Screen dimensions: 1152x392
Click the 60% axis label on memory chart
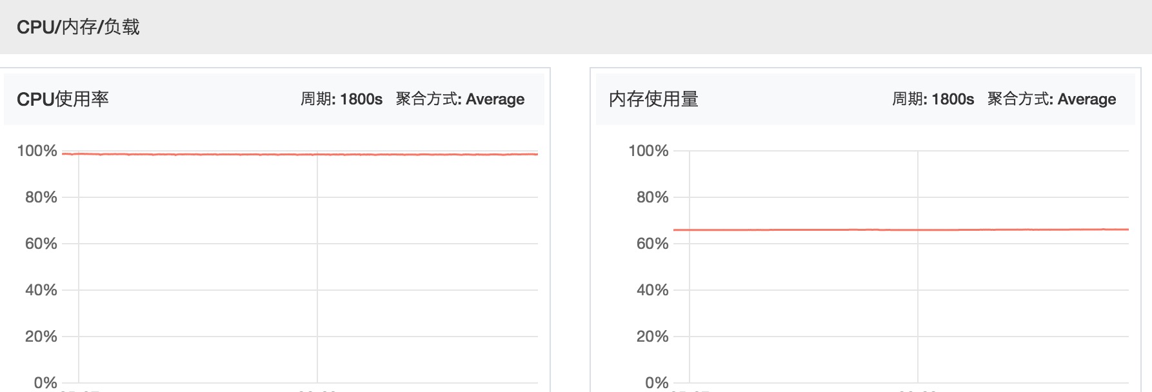point(652,244)
